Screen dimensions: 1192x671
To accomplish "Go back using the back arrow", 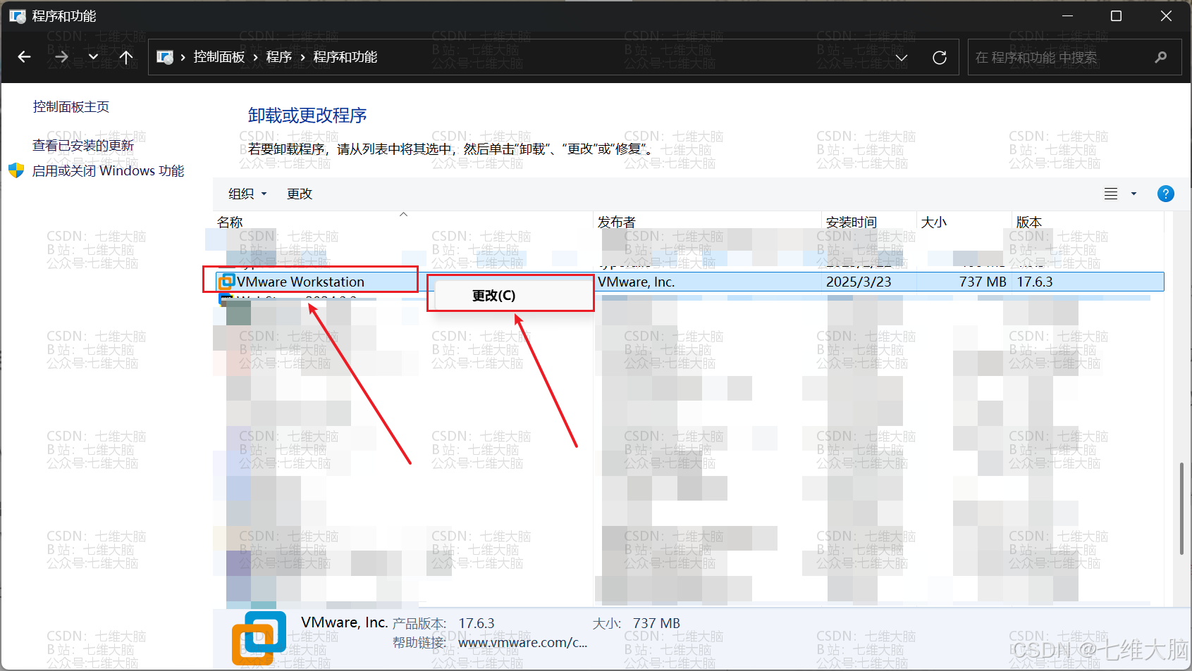I will tap(25, 57).
